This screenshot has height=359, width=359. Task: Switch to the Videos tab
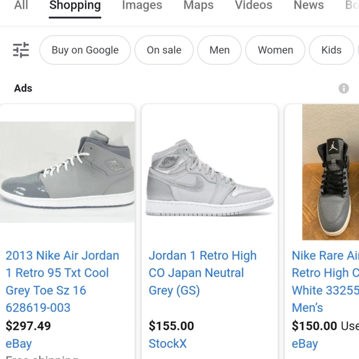(254, 6)
